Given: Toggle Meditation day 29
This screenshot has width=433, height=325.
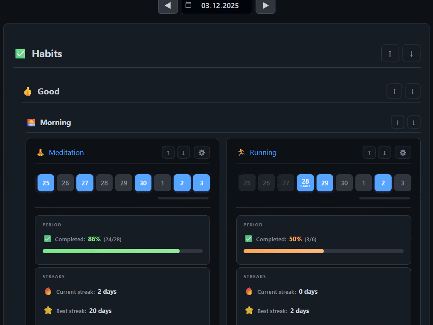Looking at the screenshot, I should tap(124, 183).
